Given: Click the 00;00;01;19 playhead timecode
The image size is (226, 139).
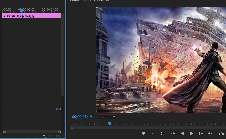Looking at the screenshot, I should pyautogui.click(x=82, y=117).
